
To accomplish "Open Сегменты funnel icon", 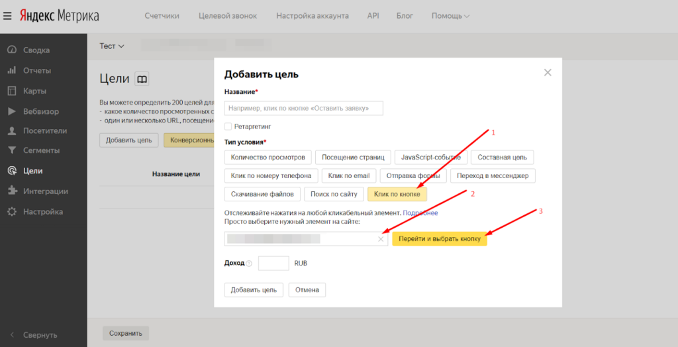I will pos(11,150).
